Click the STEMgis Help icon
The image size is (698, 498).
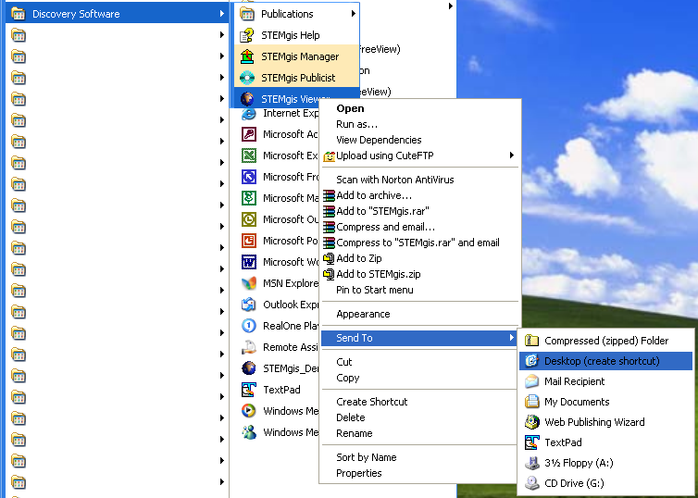[x=247, y=35]
